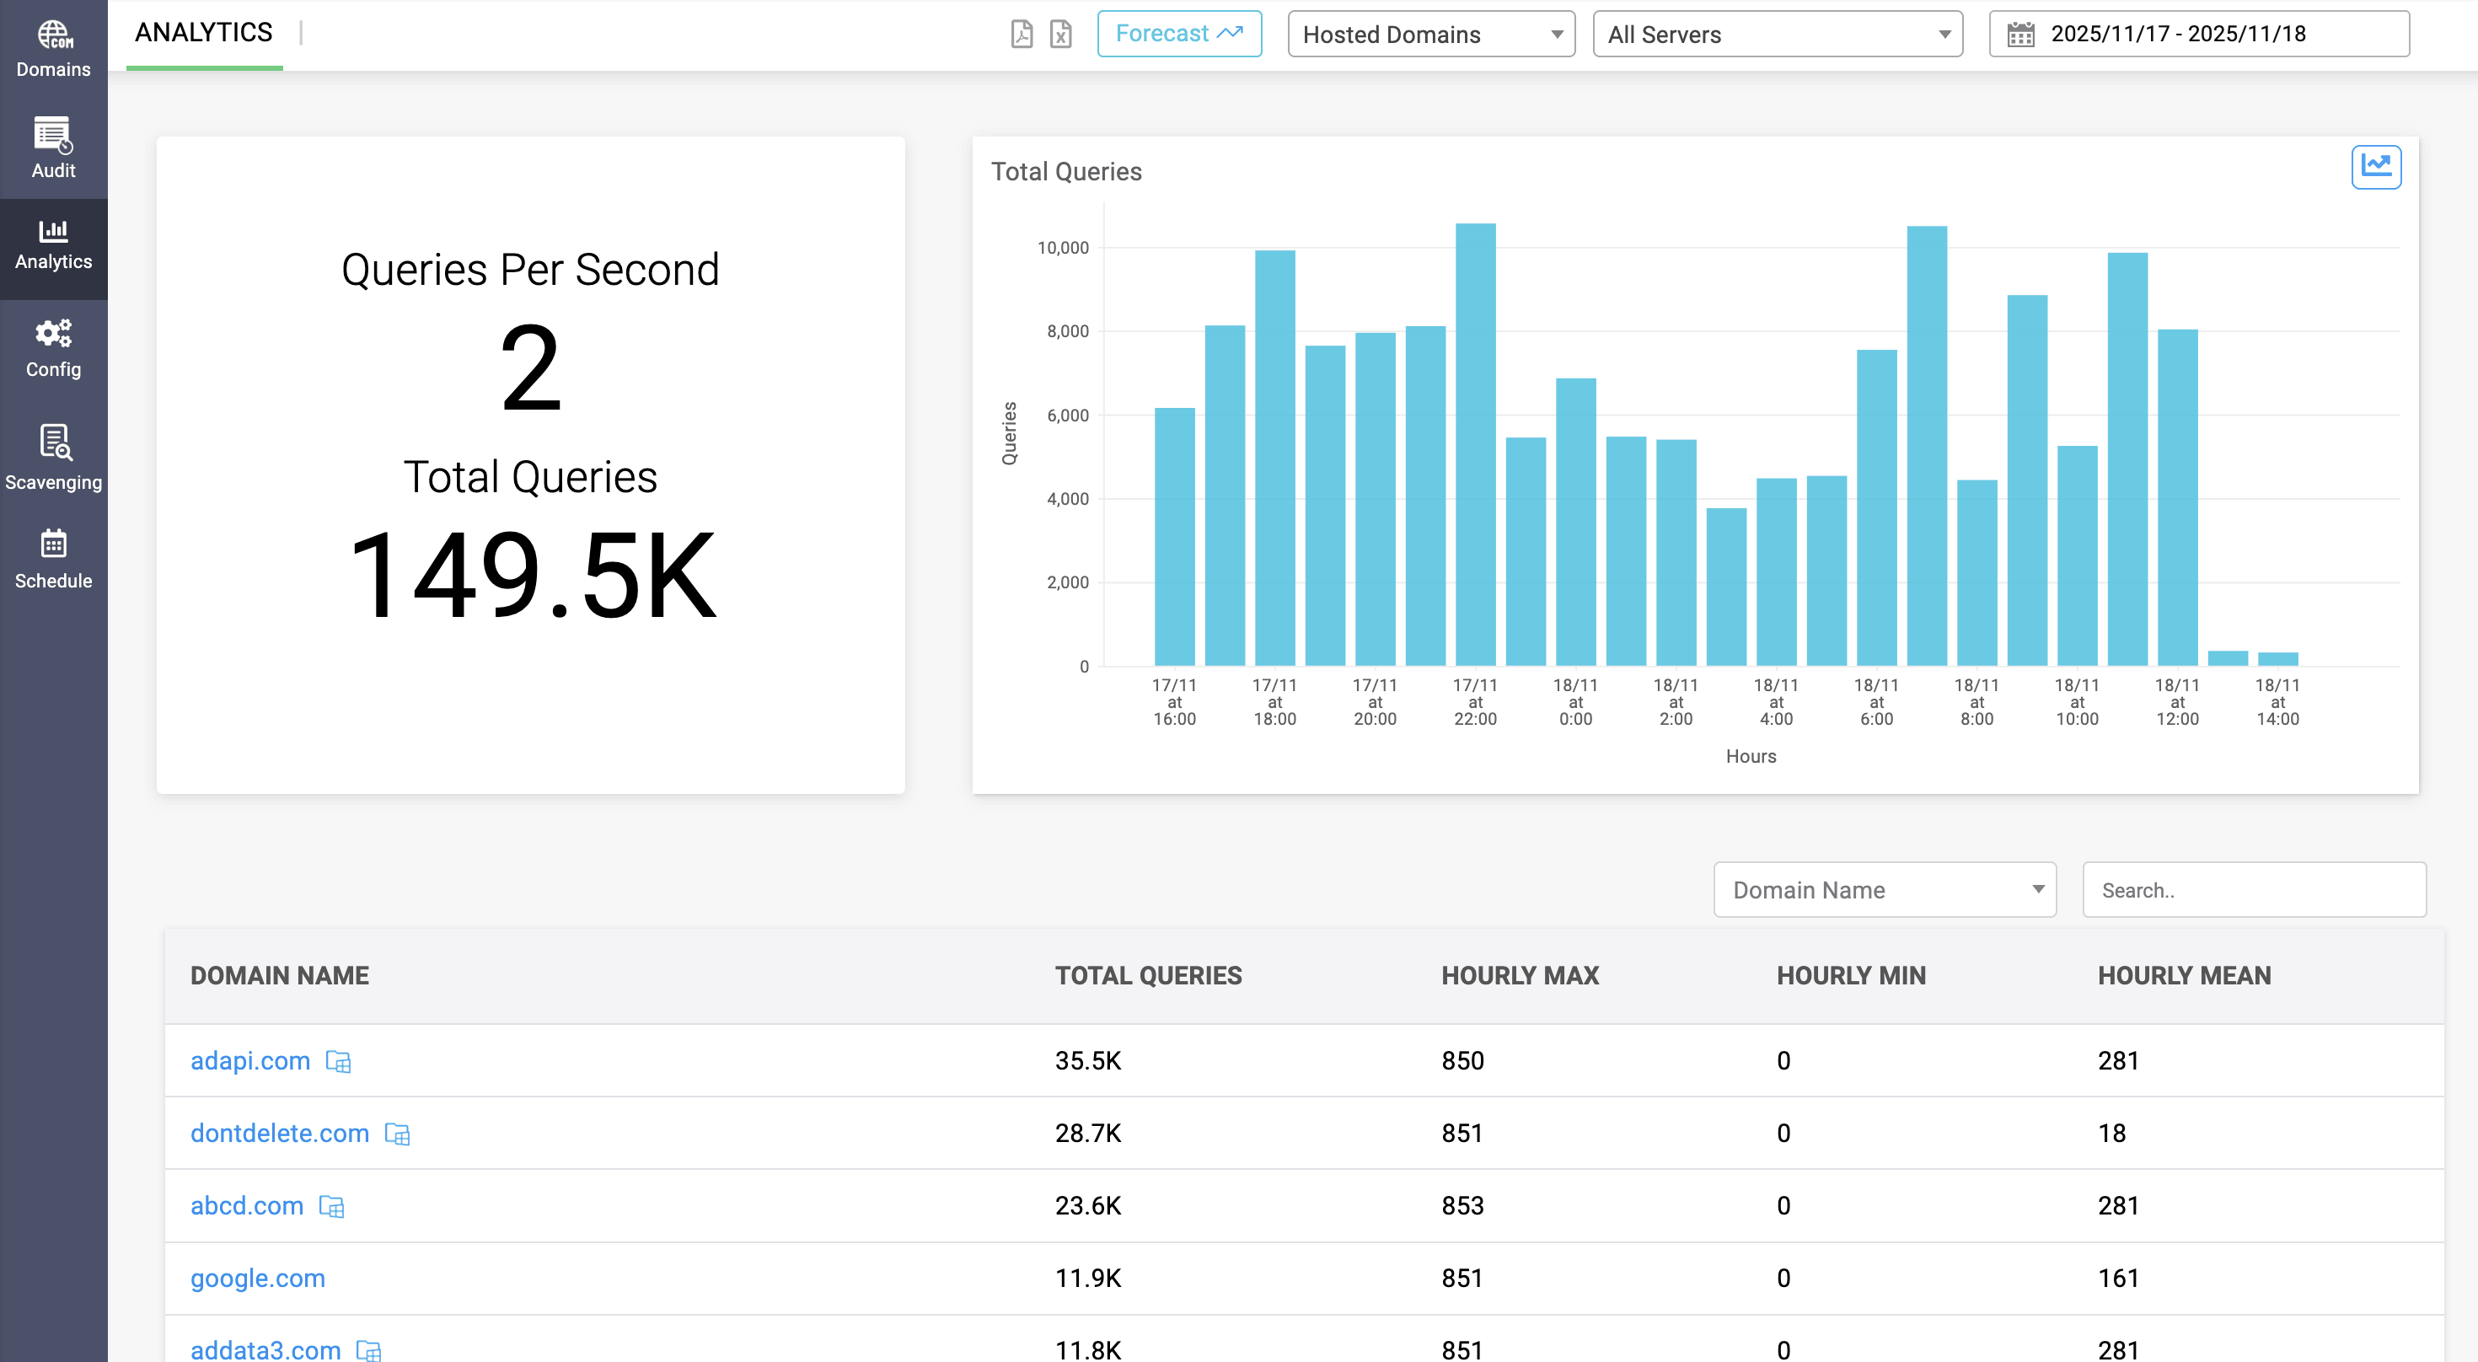
Task: Select Analytics in the sidebar
Action: coord(53,244)
